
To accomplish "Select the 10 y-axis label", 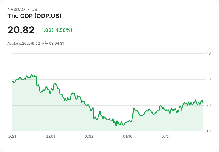I will 208,131.
